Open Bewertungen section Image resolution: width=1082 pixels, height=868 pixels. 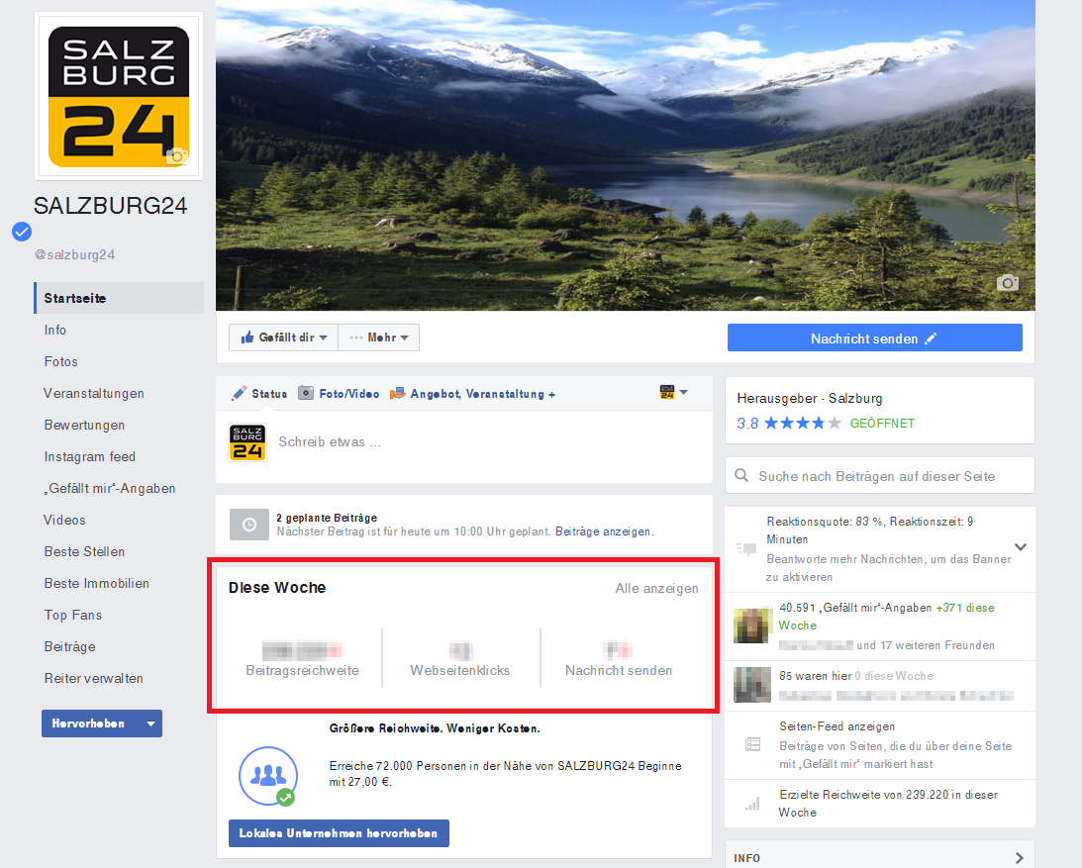[x=84, y=425]
